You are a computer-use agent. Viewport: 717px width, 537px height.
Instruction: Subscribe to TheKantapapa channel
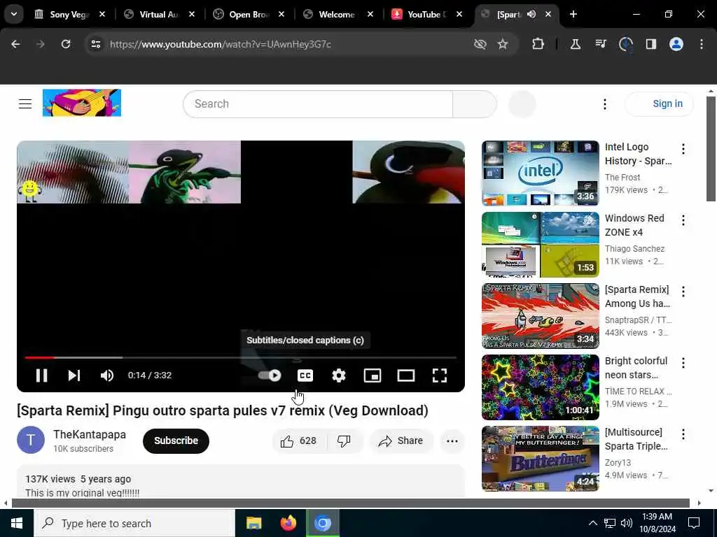(x=176, y=441)
